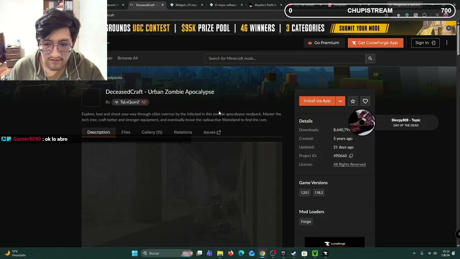
Task: Dismiss the UGC contest banner ad
Action: pos(448,28)
